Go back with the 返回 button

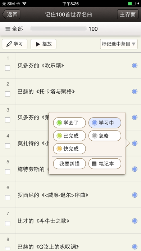point(11,14)
